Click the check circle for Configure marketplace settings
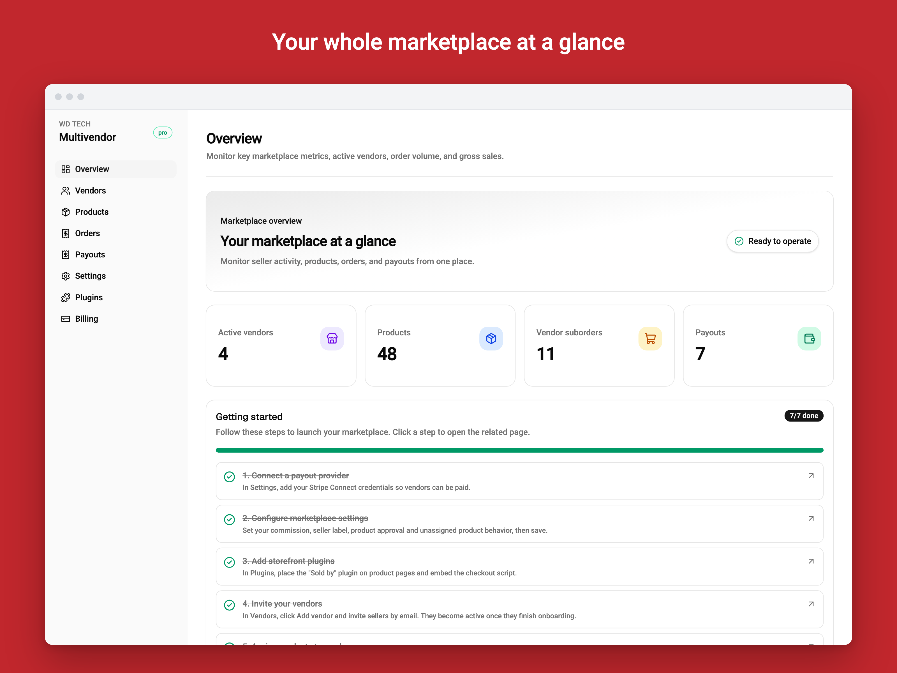 [230, 520]
